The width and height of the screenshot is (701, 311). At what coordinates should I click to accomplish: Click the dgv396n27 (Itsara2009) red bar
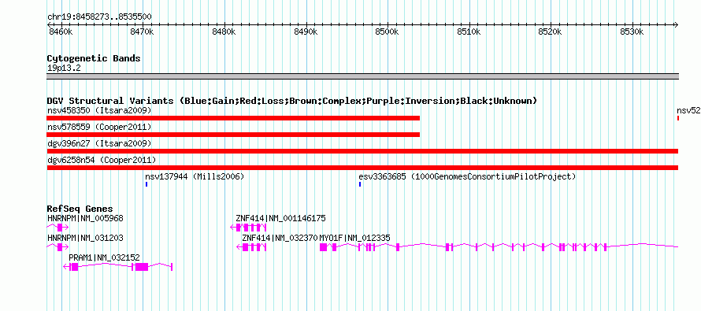point(362,151)
